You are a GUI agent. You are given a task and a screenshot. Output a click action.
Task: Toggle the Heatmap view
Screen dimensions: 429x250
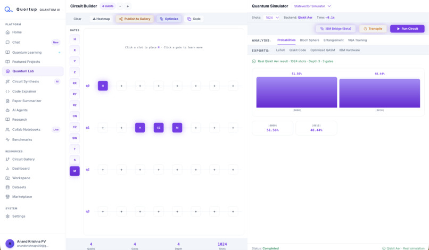tap(101, 19)
